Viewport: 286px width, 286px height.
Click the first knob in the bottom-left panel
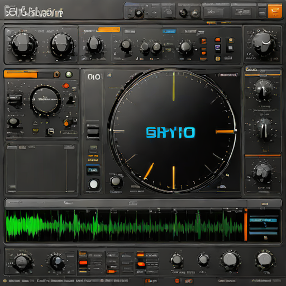click(22, 262)
